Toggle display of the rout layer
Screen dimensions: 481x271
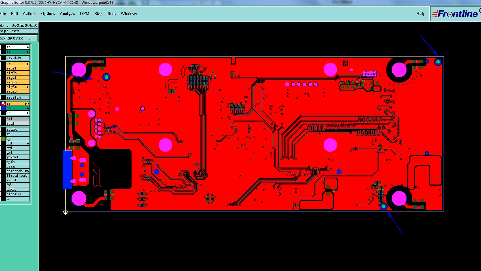[18, 123]
